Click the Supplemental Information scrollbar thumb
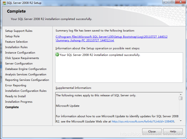 click(x=181, y=98)
